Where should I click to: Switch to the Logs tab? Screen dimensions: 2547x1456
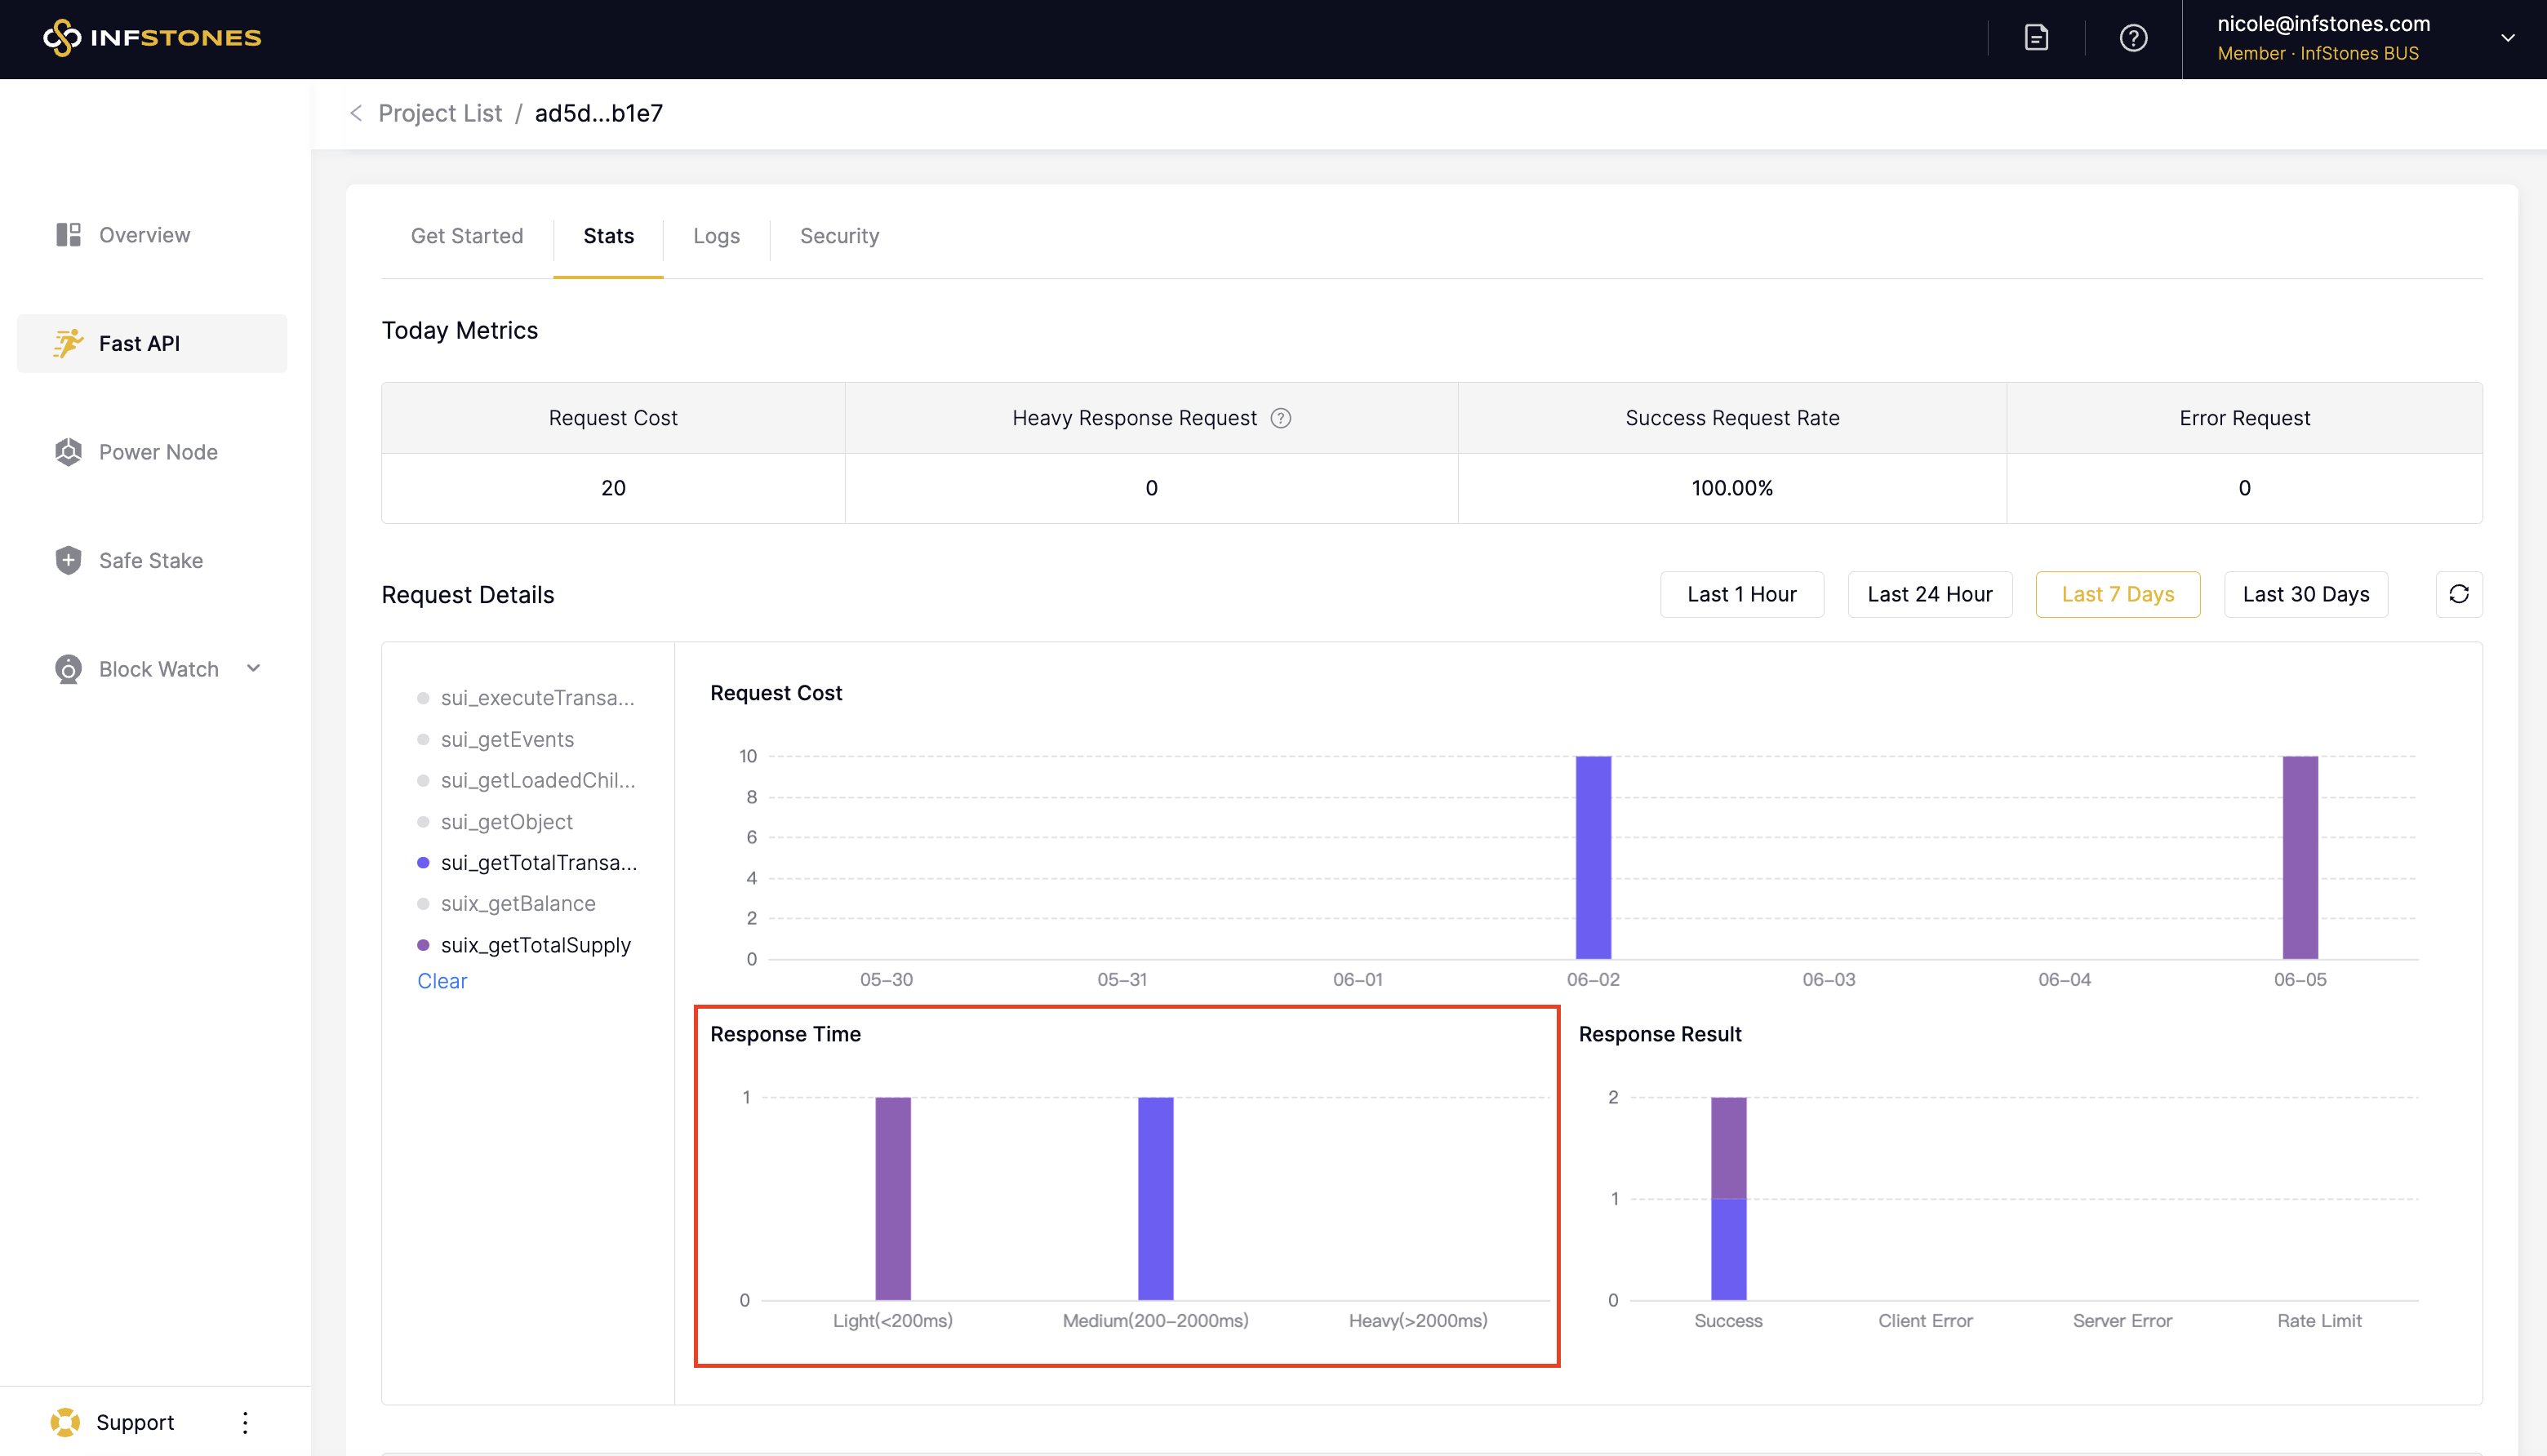click(716, 236)
